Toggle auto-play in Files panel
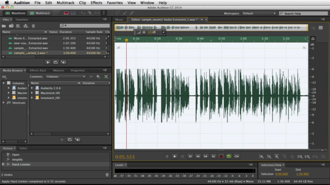 (63, 62)
